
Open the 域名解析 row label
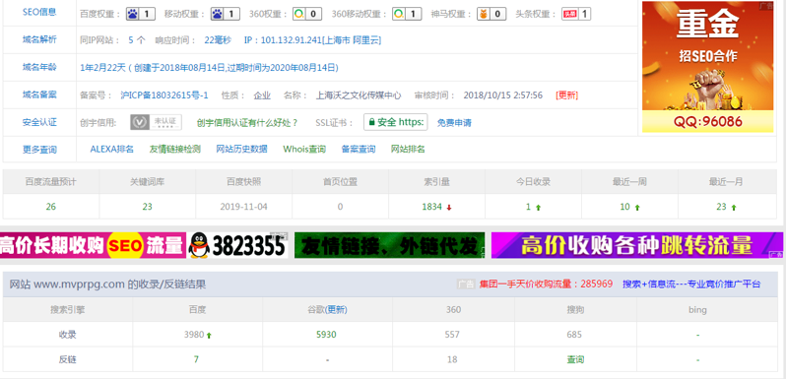pos(39,40)
